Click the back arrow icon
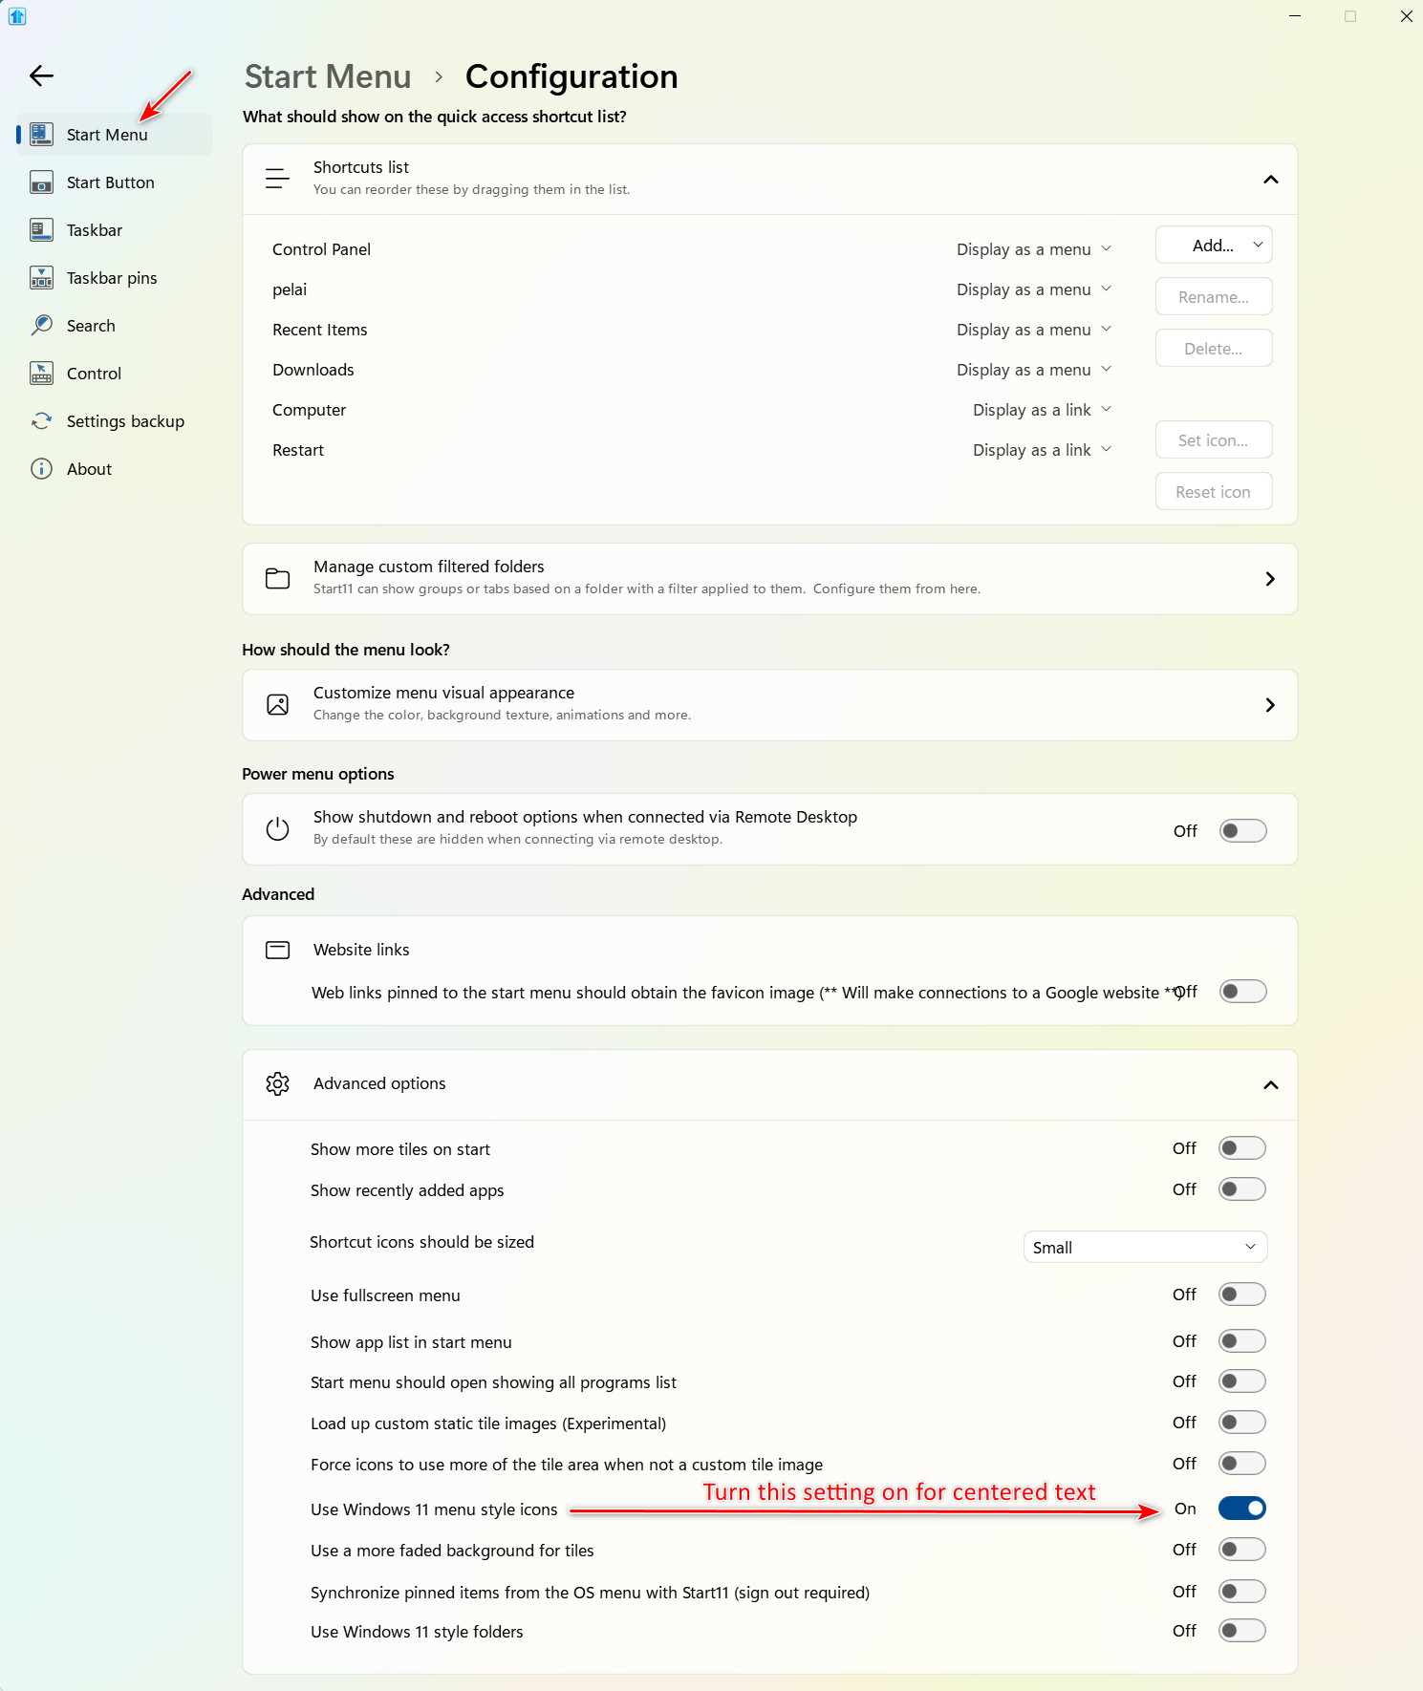This screenshot has width=1423, height=1691. pyautogui.click(x=41, y=75)
